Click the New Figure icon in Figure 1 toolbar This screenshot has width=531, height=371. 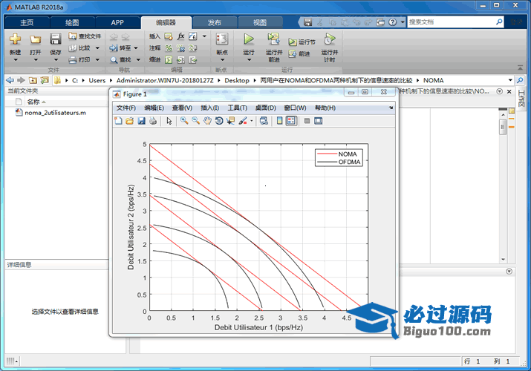point(118,121)
